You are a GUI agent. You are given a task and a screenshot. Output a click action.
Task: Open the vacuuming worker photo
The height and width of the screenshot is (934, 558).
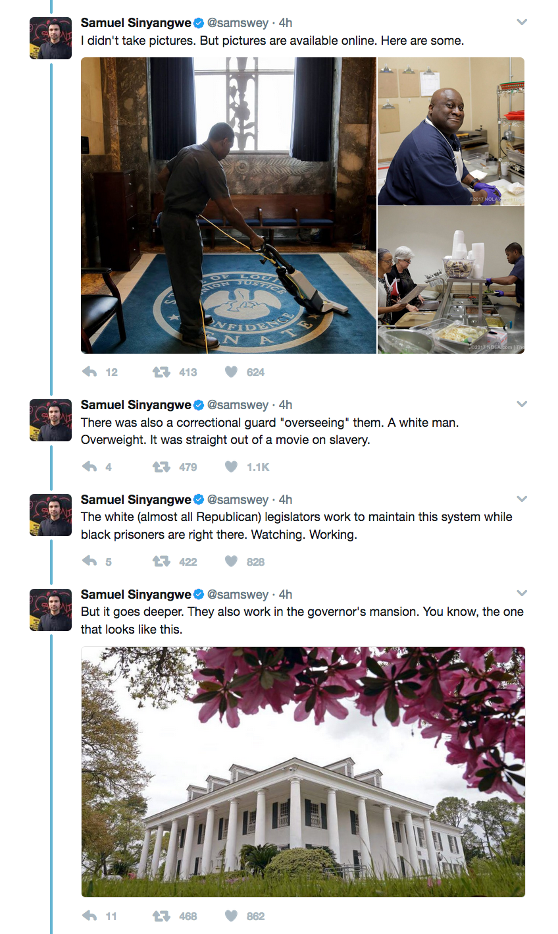228,206
